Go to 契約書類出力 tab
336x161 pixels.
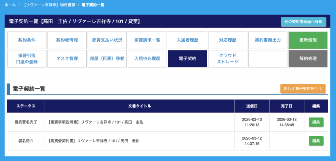[268, 40]
